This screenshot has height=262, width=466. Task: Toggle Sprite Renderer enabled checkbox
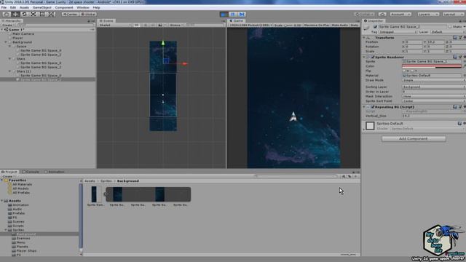click(373, 57)
